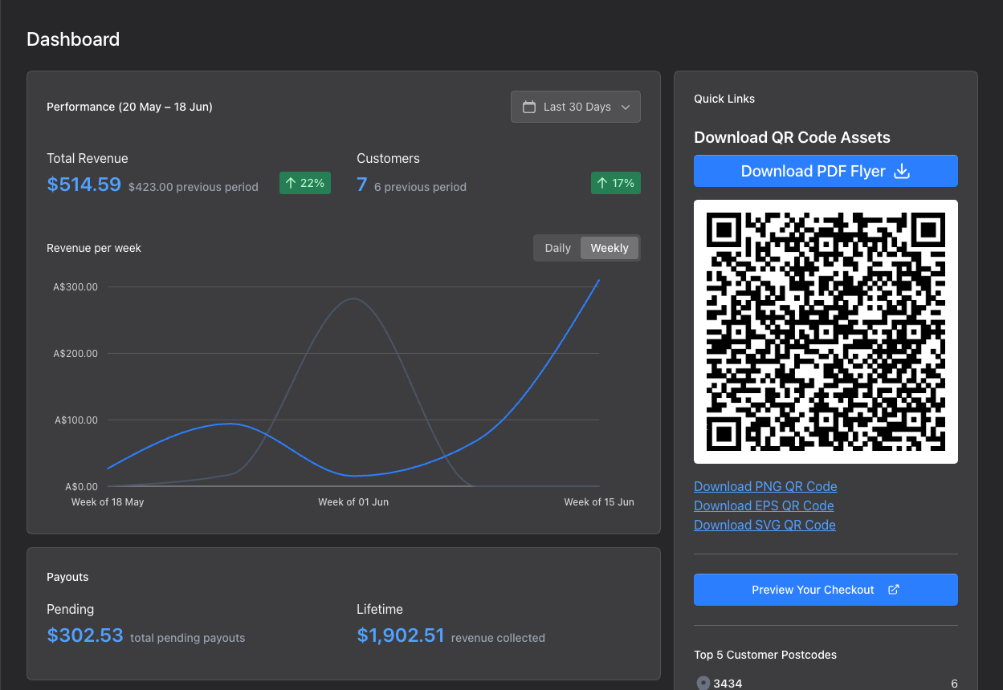Click the QR code image
This screenshot has width=1003, height=690.
[826, 331]
